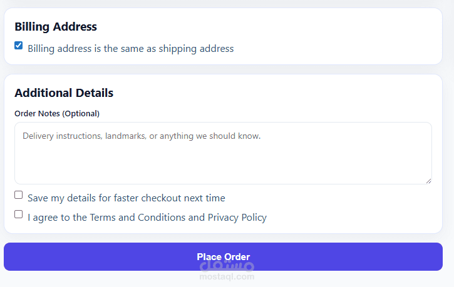Image resolution: width=454 pixels, height=287 pixels.
Task: Click the "Billing address is the same" label
Action: click(x=130, y=49)
